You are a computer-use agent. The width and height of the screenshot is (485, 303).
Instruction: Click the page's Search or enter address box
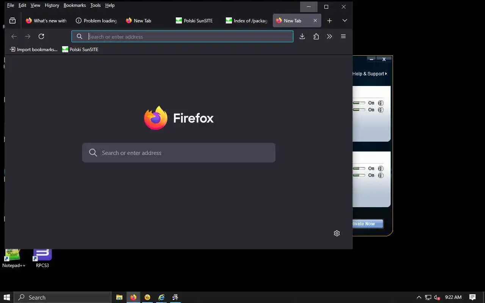coord(179,153)
